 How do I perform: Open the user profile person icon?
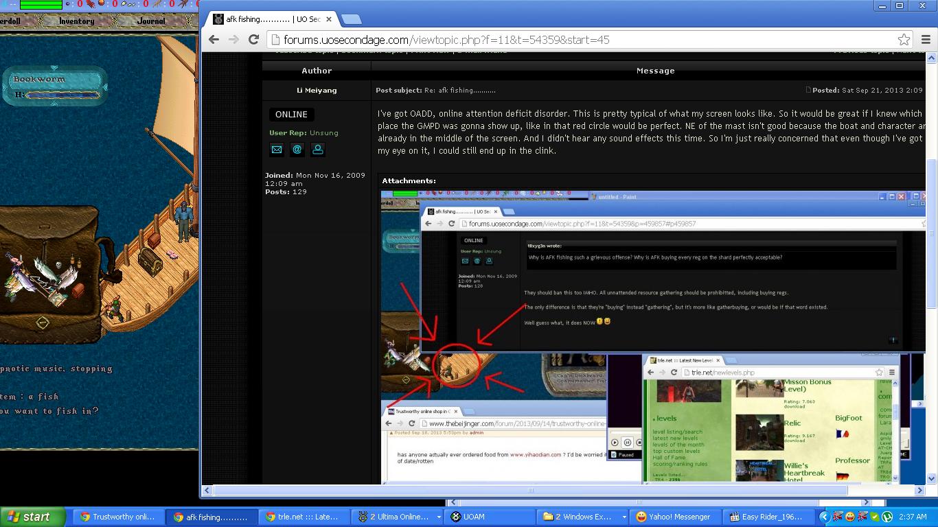[x=317, y=150]
